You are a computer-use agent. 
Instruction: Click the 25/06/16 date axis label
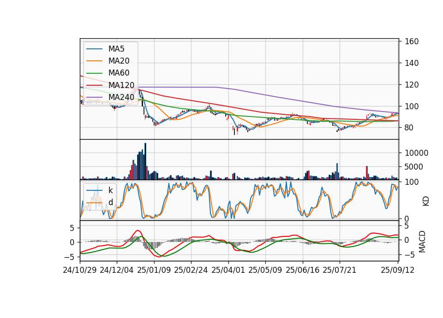point(303,270)
